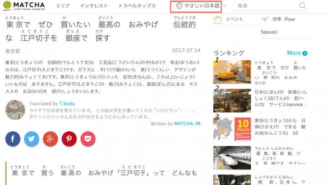328x185 pixels.
Task: Click the main article title about 江戸切子
Action: (x=101, y=29)
